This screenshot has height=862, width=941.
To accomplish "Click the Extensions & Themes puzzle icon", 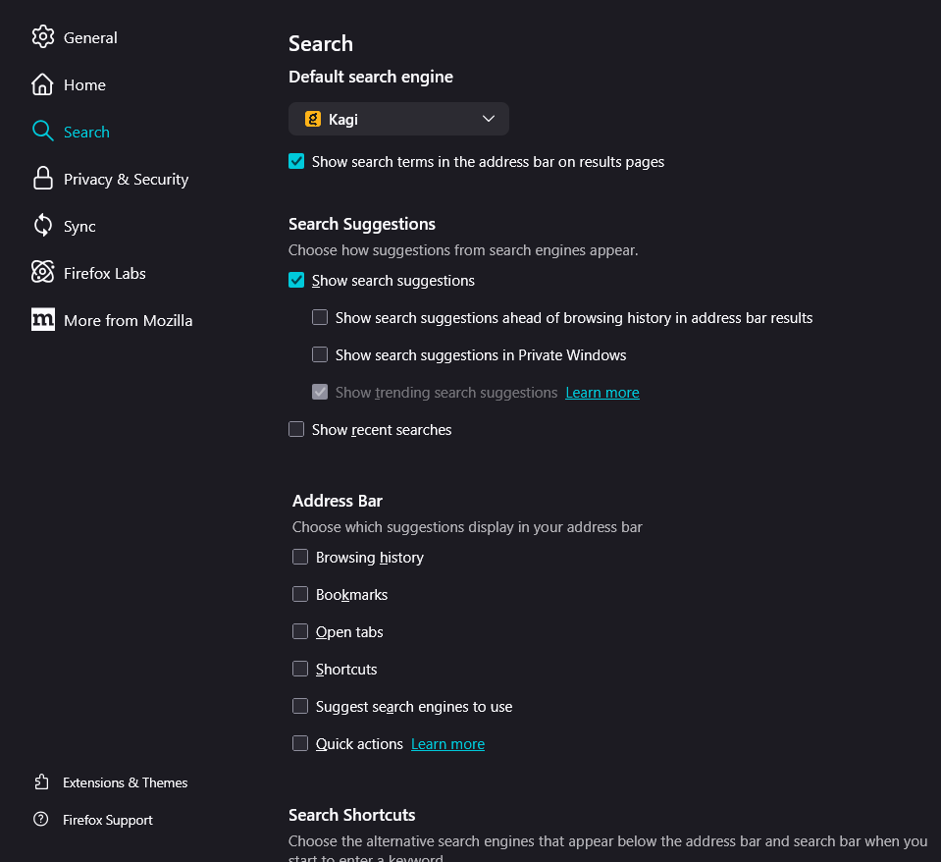I will (41, 782).
